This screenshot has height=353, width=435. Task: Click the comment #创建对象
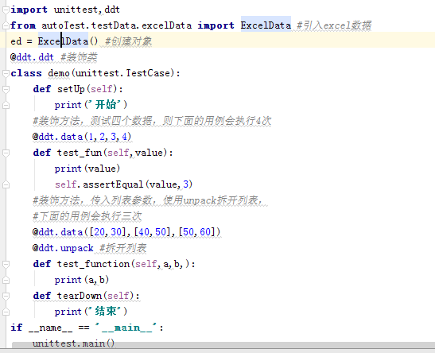(129, 41)
